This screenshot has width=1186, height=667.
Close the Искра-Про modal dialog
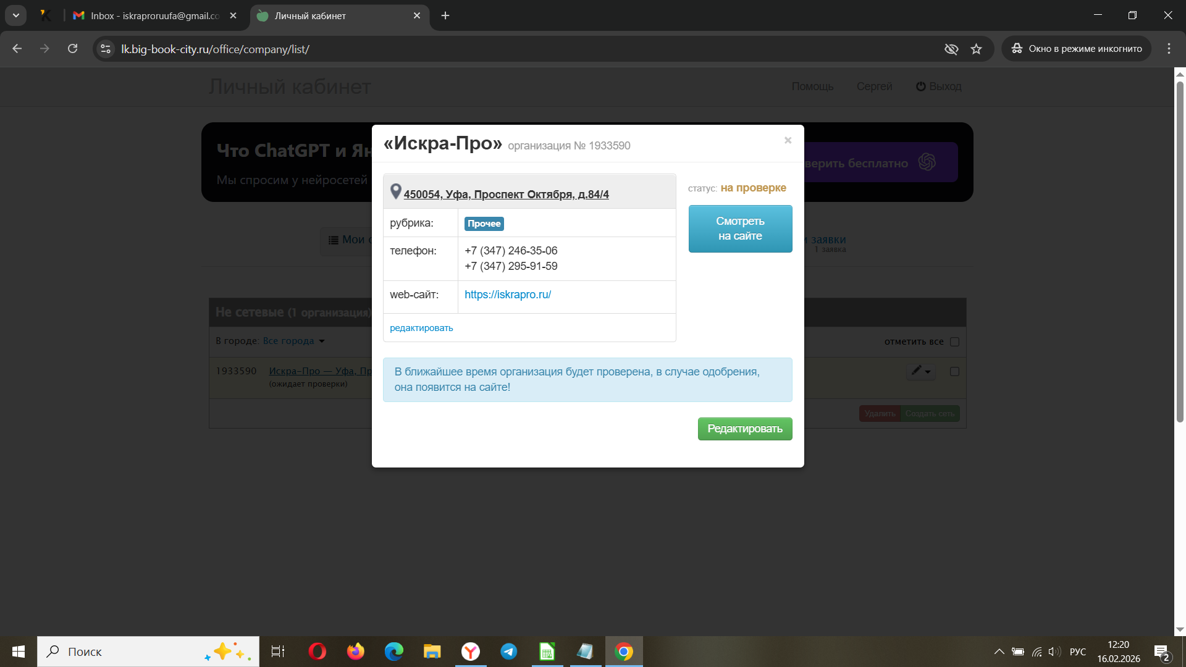point(788,141)
